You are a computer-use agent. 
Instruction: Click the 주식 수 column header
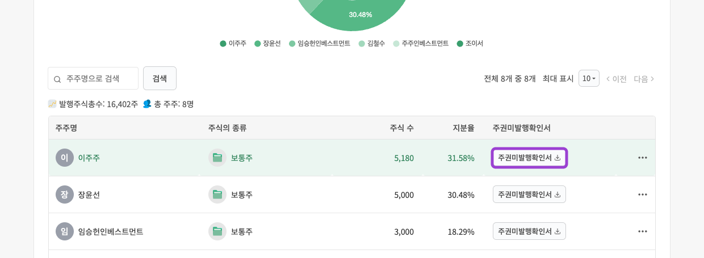401,128
